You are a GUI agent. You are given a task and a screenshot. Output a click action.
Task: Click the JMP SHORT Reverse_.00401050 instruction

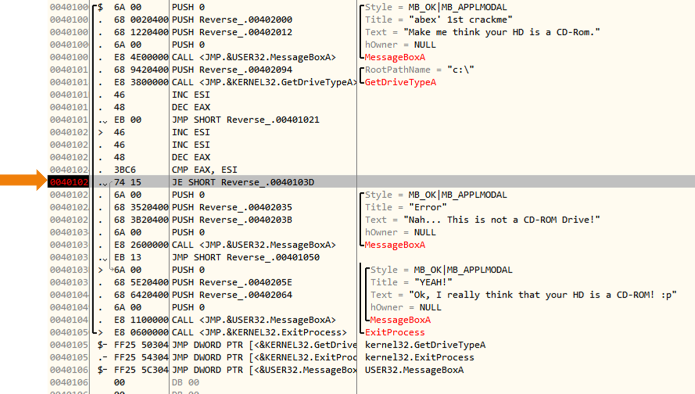tap(245, 257)
